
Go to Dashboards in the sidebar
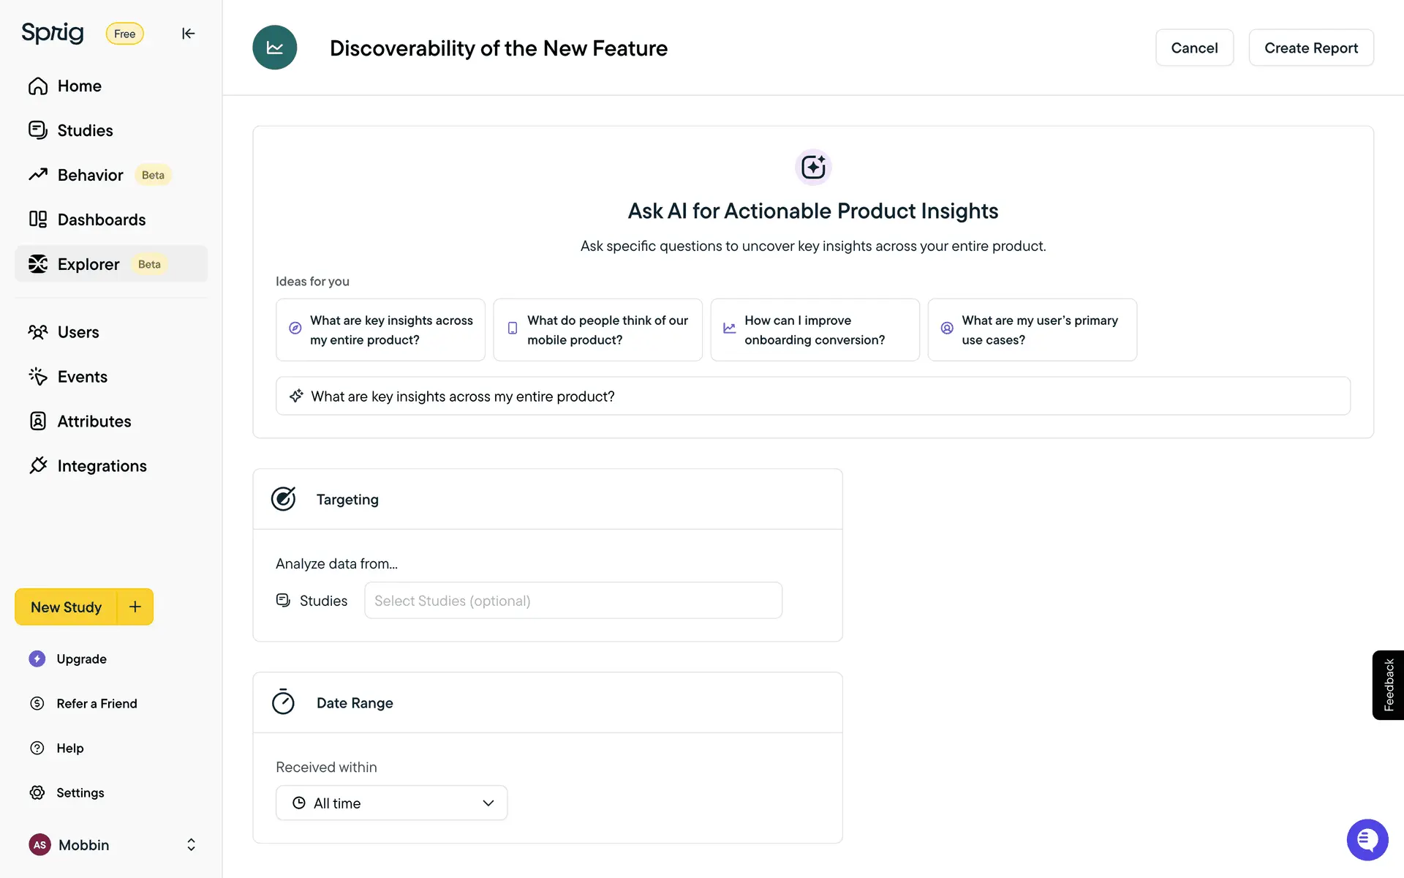(101, 219)
